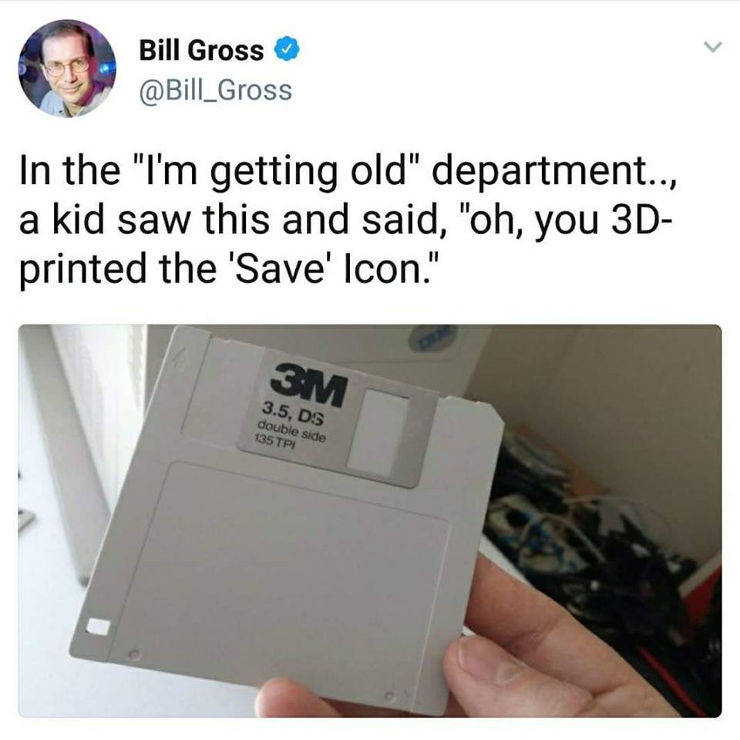Viewport: 740px width, 740px height.
Task: Visit the @Bill_Gross handle link
Action: click(x=215, y=90)
